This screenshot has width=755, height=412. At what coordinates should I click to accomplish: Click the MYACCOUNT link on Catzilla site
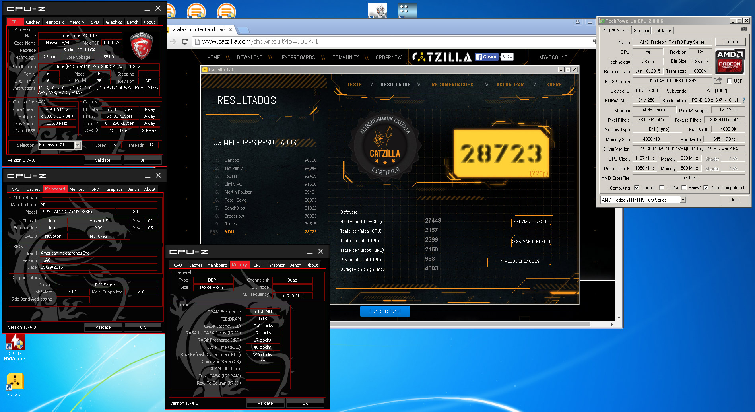553,58
